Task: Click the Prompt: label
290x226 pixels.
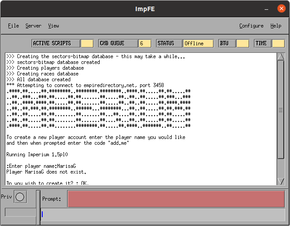Action: [x=52, y=199]
